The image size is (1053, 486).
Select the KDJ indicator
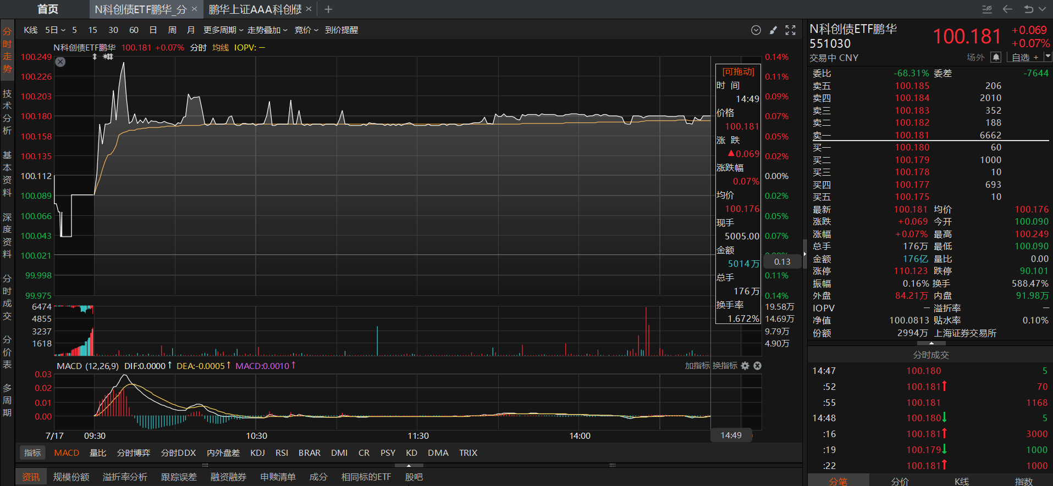coord(257,453)
